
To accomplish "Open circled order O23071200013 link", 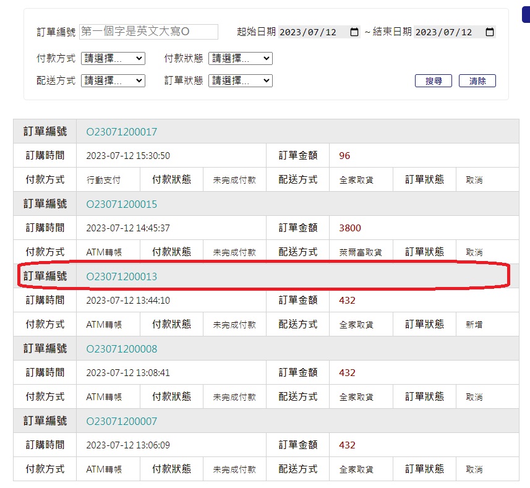I will 122,276.
